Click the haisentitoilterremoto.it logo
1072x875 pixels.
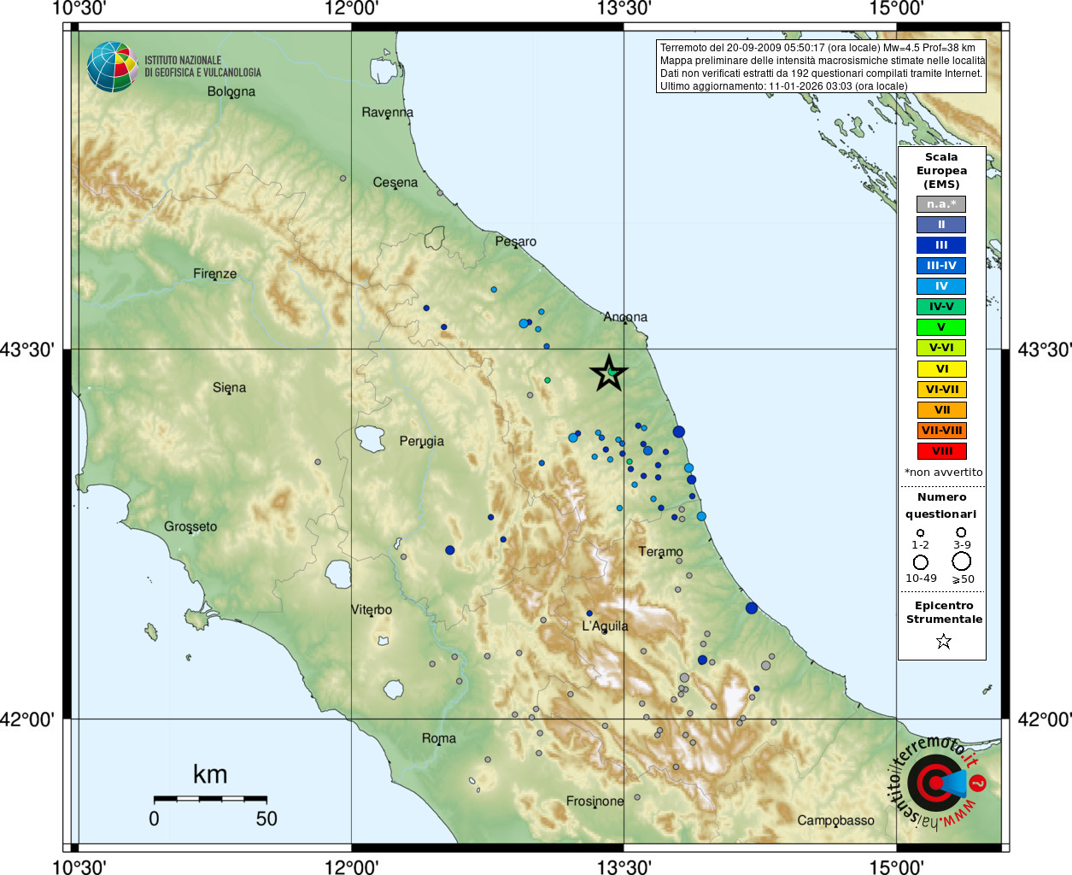[938, 782]
